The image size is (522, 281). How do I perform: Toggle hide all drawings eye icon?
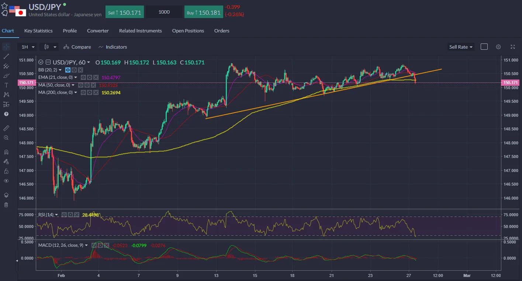pyautogui.click(x=6, y=181)
